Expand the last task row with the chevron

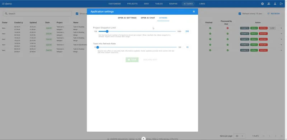click(281, 50)
